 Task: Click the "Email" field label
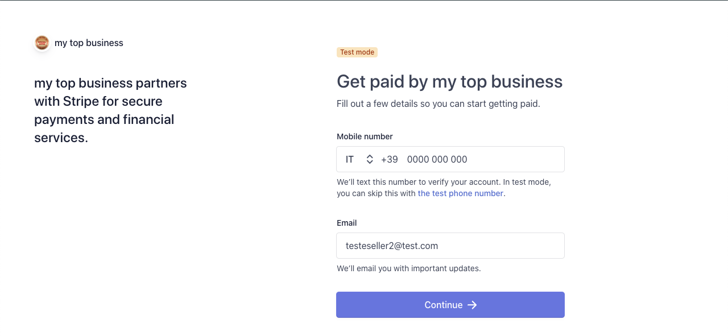click(x=347, y=223)
